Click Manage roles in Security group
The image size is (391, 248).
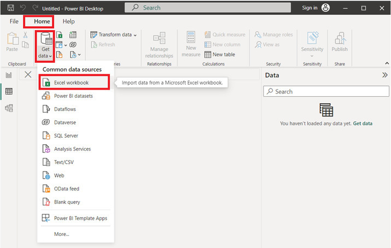coord(273,34)
